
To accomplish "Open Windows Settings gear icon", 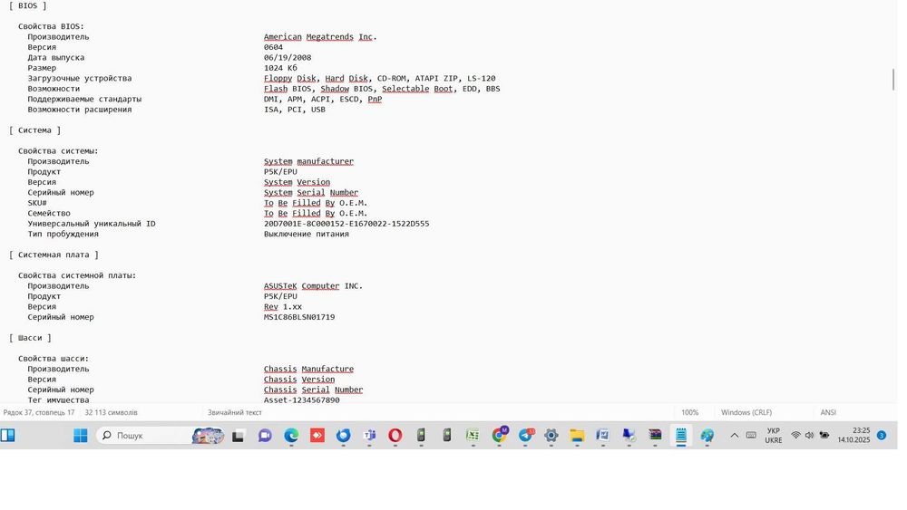I will (551, 435).
